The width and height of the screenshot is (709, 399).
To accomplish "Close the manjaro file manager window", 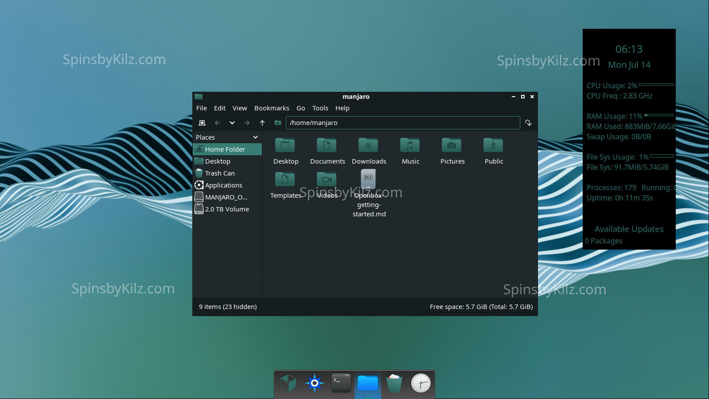I will [x=532, y=97].
